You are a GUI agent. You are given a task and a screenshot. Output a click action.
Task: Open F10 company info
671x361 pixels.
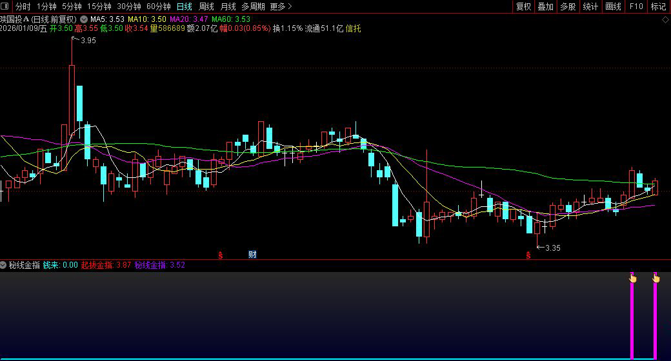636,6
